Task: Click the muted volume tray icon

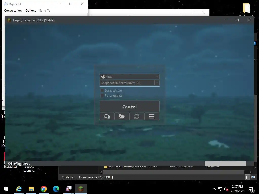Action: pyautogui.click(x=226, y=189)
